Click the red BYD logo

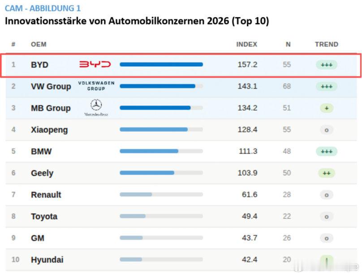point(95,64)
